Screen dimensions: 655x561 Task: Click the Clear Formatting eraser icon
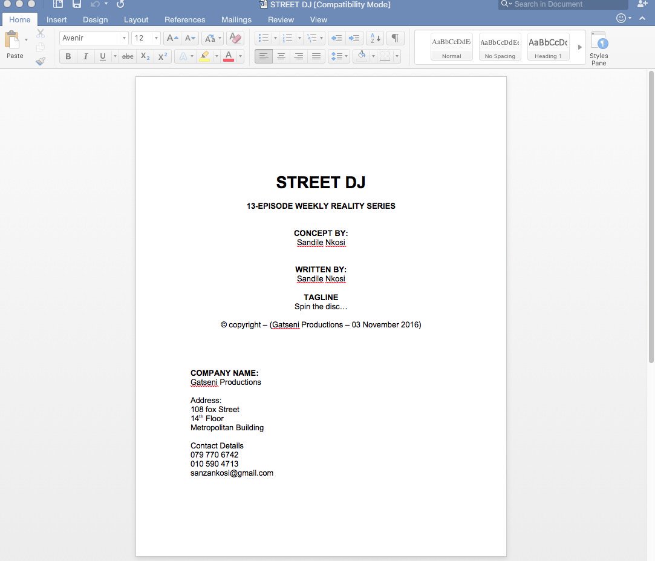click(x=235, y=38)
